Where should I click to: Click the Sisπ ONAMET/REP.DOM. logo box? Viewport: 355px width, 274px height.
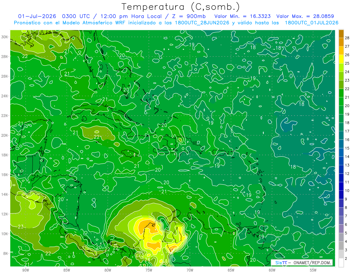tap(302, 262)
